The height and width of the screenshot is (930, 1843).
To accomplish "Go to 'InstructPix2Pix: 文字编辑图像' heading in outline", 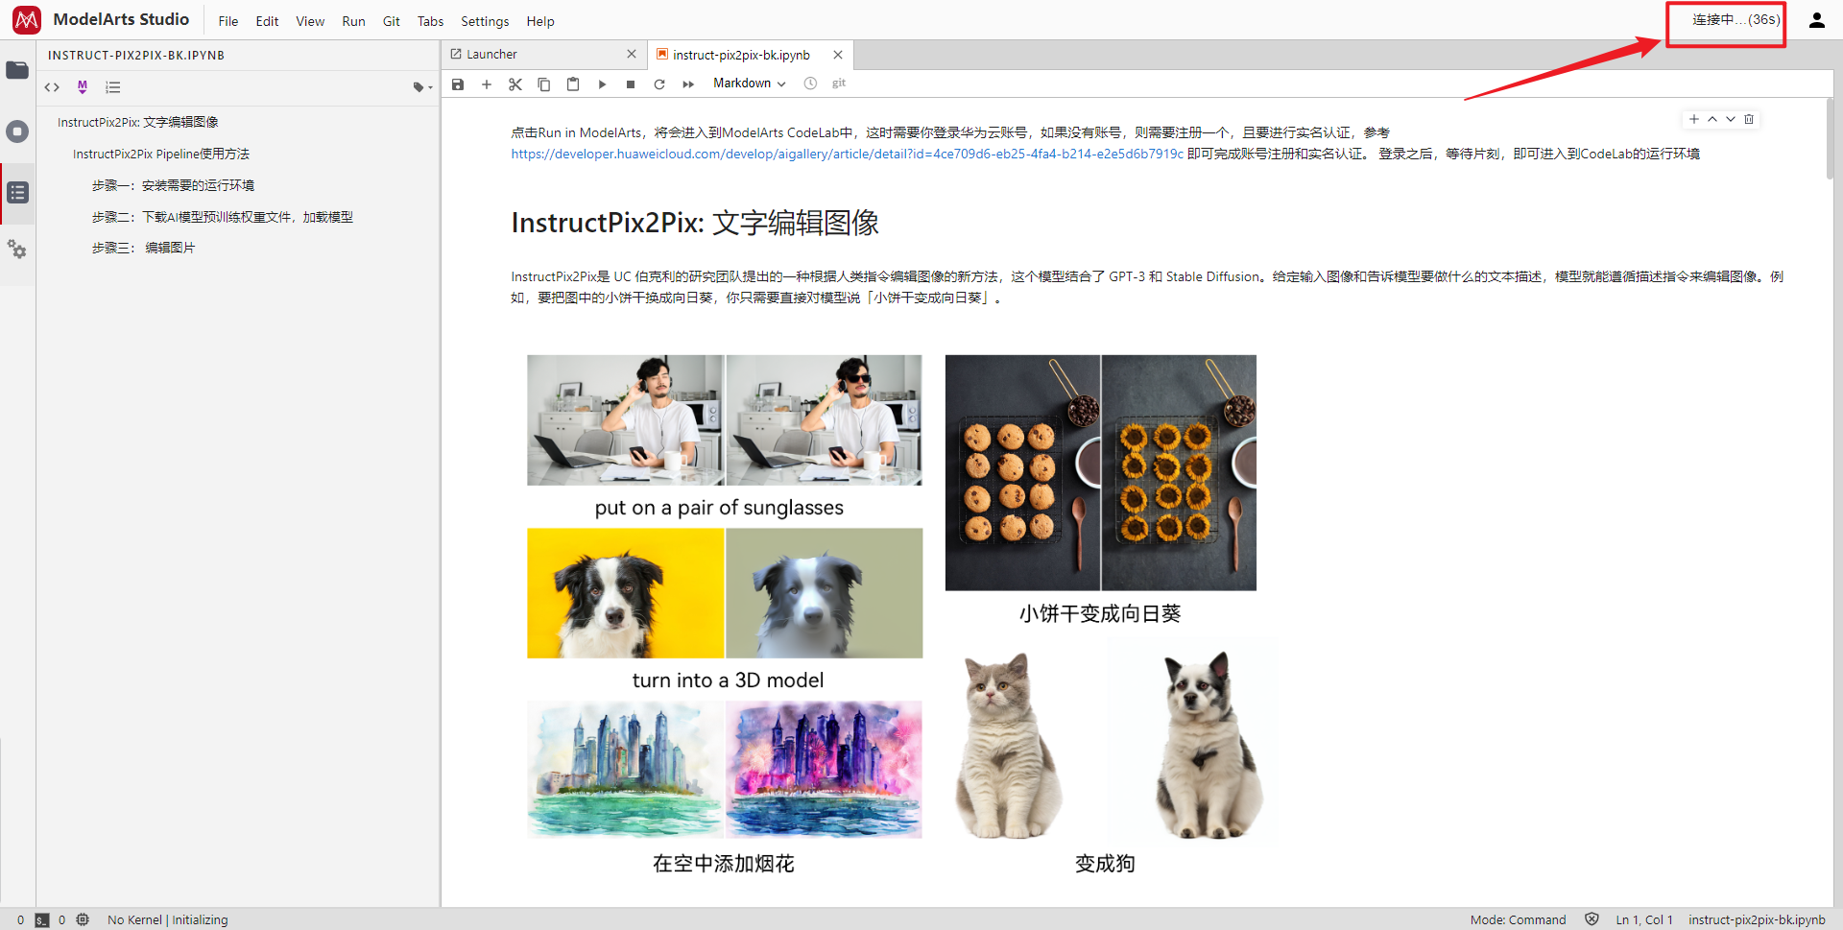I will click(x=138, y=122).
